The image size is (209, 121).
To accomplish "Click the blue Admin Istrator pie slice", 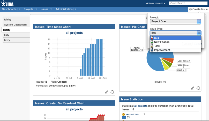I will pyautogui.click(x=155, y=61).
